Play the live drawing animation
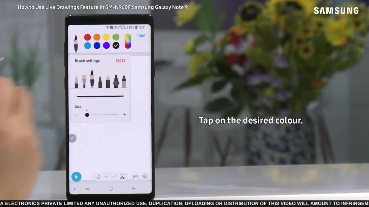 (x=76, y=177)
